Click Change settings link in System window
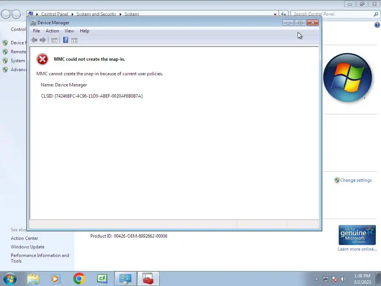The image size is (381, 286). click(x=356, y=180)
